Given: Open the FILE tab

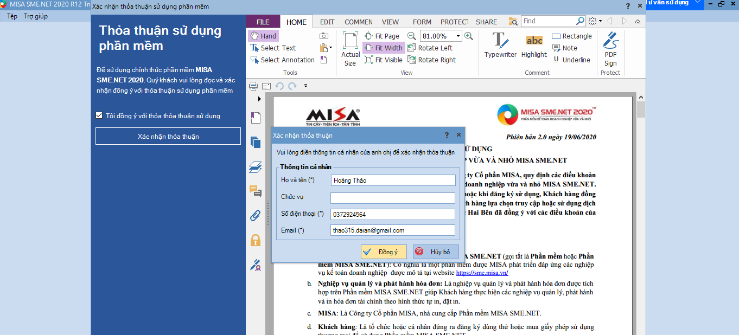Looking at the screenshot, I should [263, 22].
